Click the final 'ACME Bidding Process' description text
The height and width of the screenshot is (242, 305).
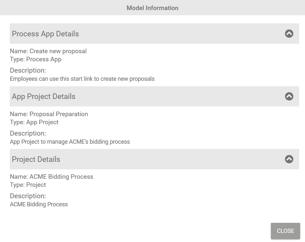[39, 204]
